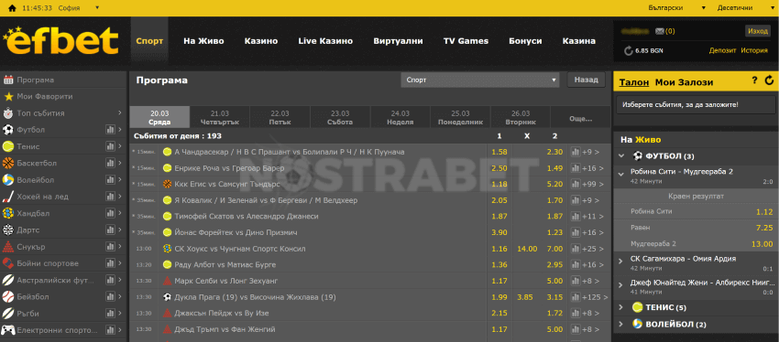Open the Live Казино menu item
Viewport: 779px width, 342px height.
(325, 41)
